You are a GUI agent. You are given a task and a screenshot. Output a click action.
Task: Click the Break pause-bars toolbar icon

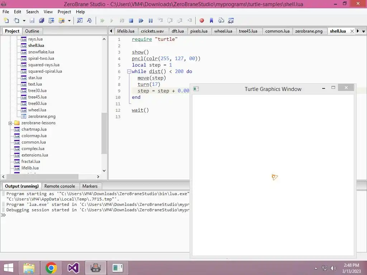[151, 20]
